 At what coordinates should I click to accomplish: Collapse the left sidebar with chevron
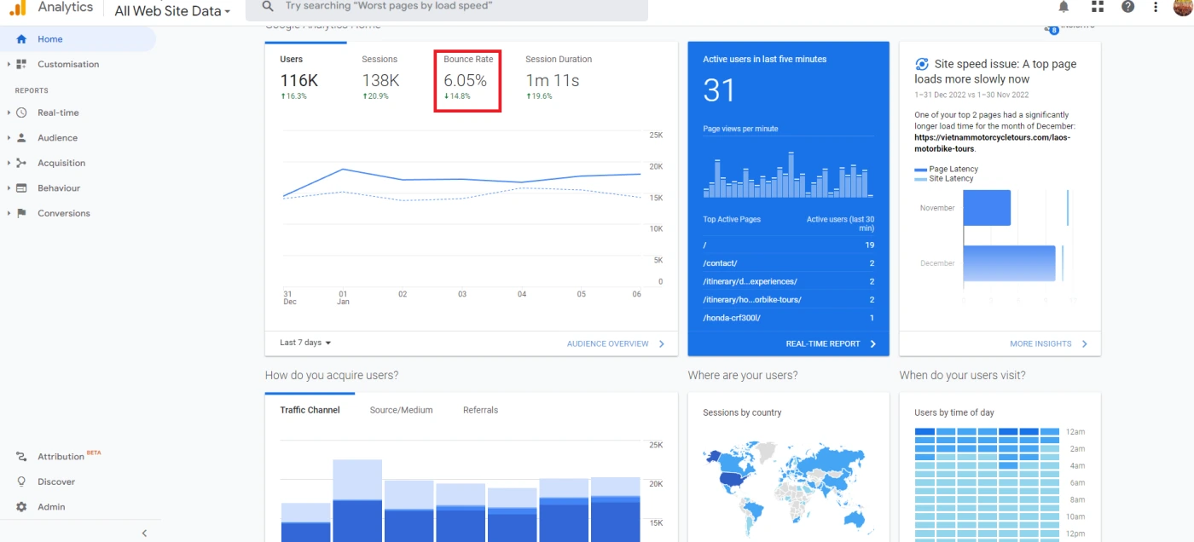pyautogui.click(x=144, y=533)
